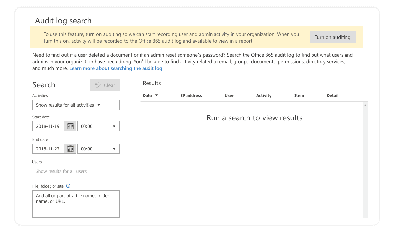
Task: Open Learn more about searching the audit log
Action: coord(116,68)
